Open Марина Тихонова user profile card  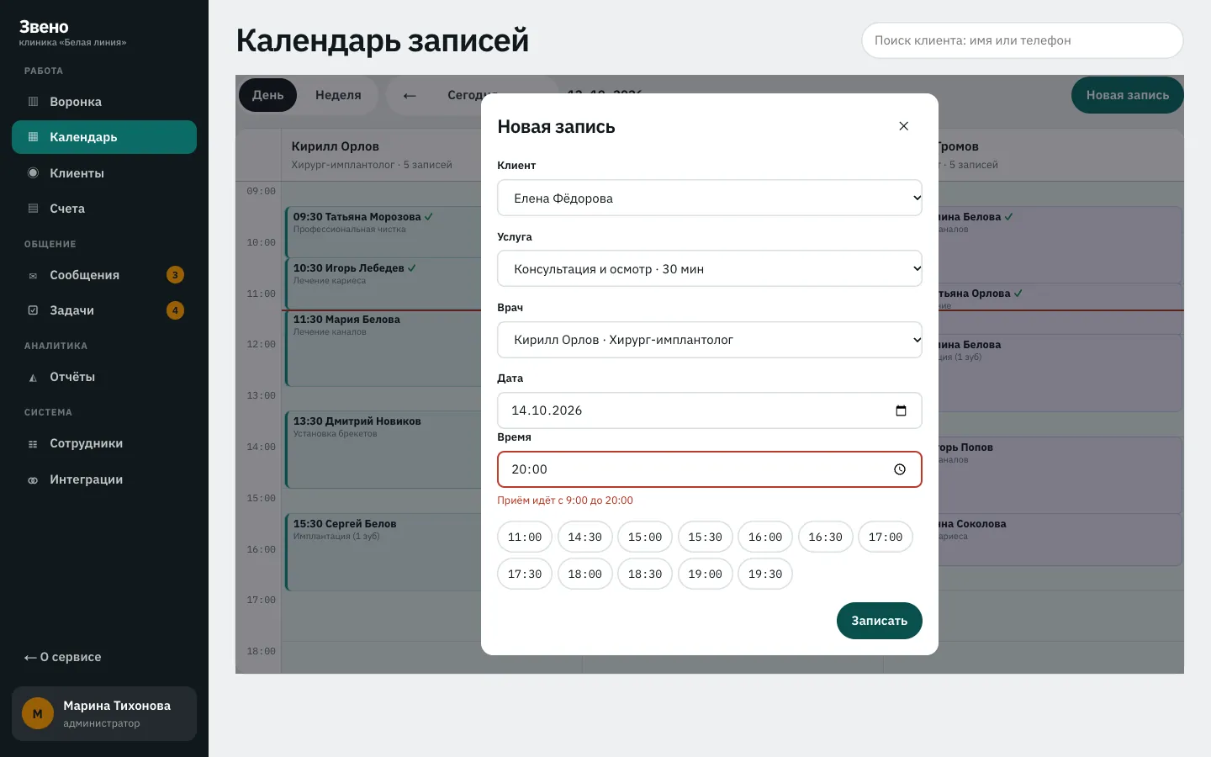pyautogui.click(x=104, y=713)
